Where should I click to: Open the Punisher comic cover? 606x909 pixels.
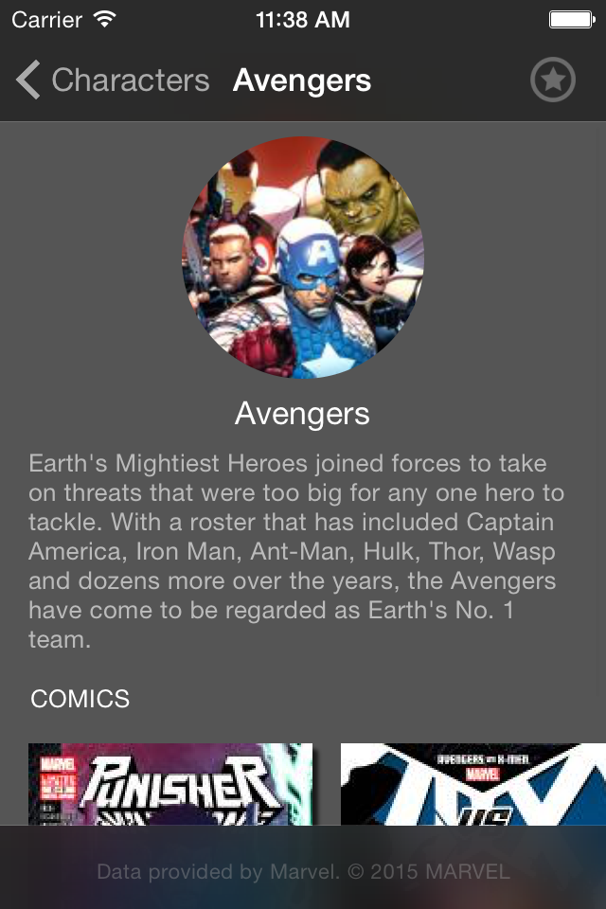(x=170, y=784)
